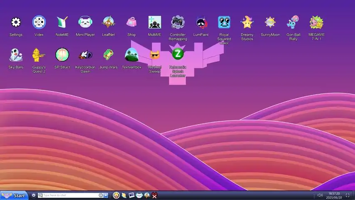This screenshot has width=355, height=200.
Task: Launch Videx from the desktop
Action: coord(39,22)
